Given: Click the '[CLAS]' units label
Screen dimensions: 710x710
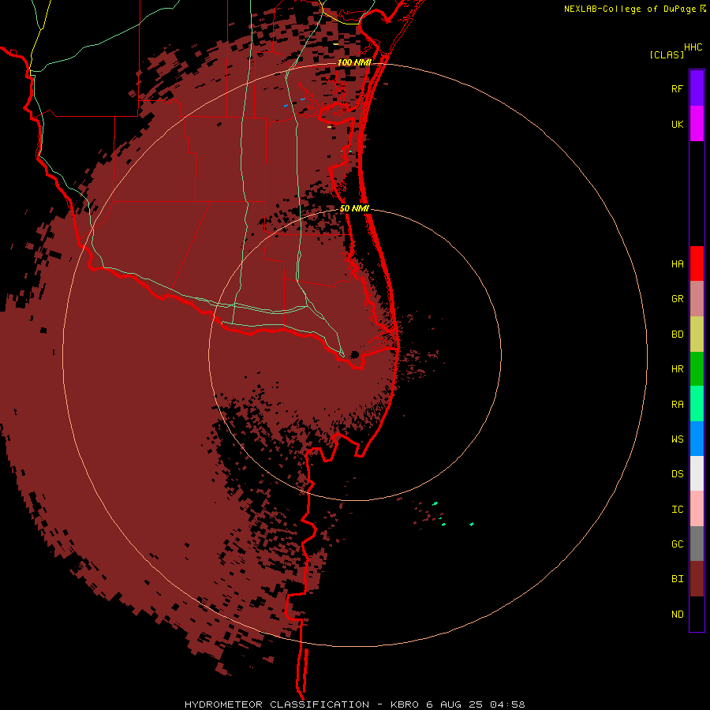Looking at the screenshot, I should click(667, 55).
